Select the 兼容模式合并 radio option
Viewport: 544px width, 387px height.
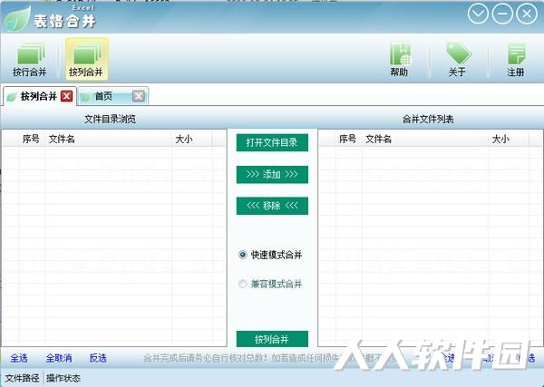pyautogui.click(x=270, y=284)
